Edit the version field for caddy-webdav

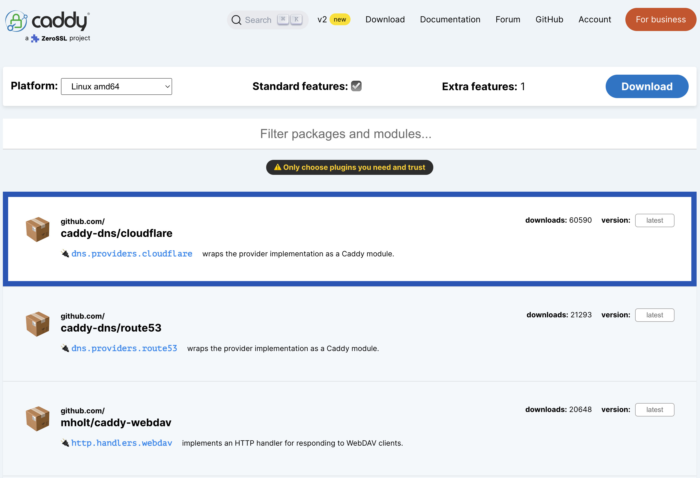[655, 410]
